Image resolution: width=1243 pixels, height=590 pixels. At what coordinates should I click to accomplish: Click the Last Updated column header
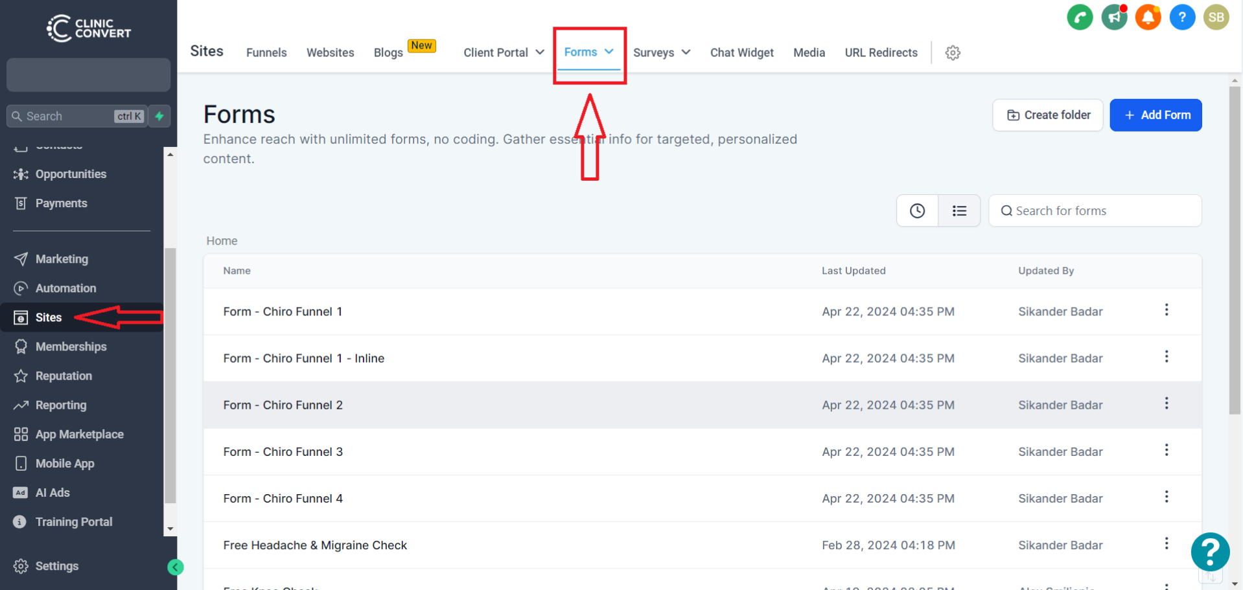(854, 271)
